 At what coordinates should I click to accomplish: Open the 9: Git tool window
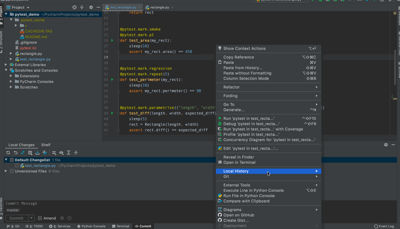click(13, 226)
